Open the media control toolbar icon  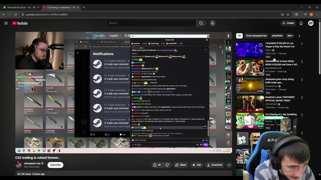(x=305, y=14)
